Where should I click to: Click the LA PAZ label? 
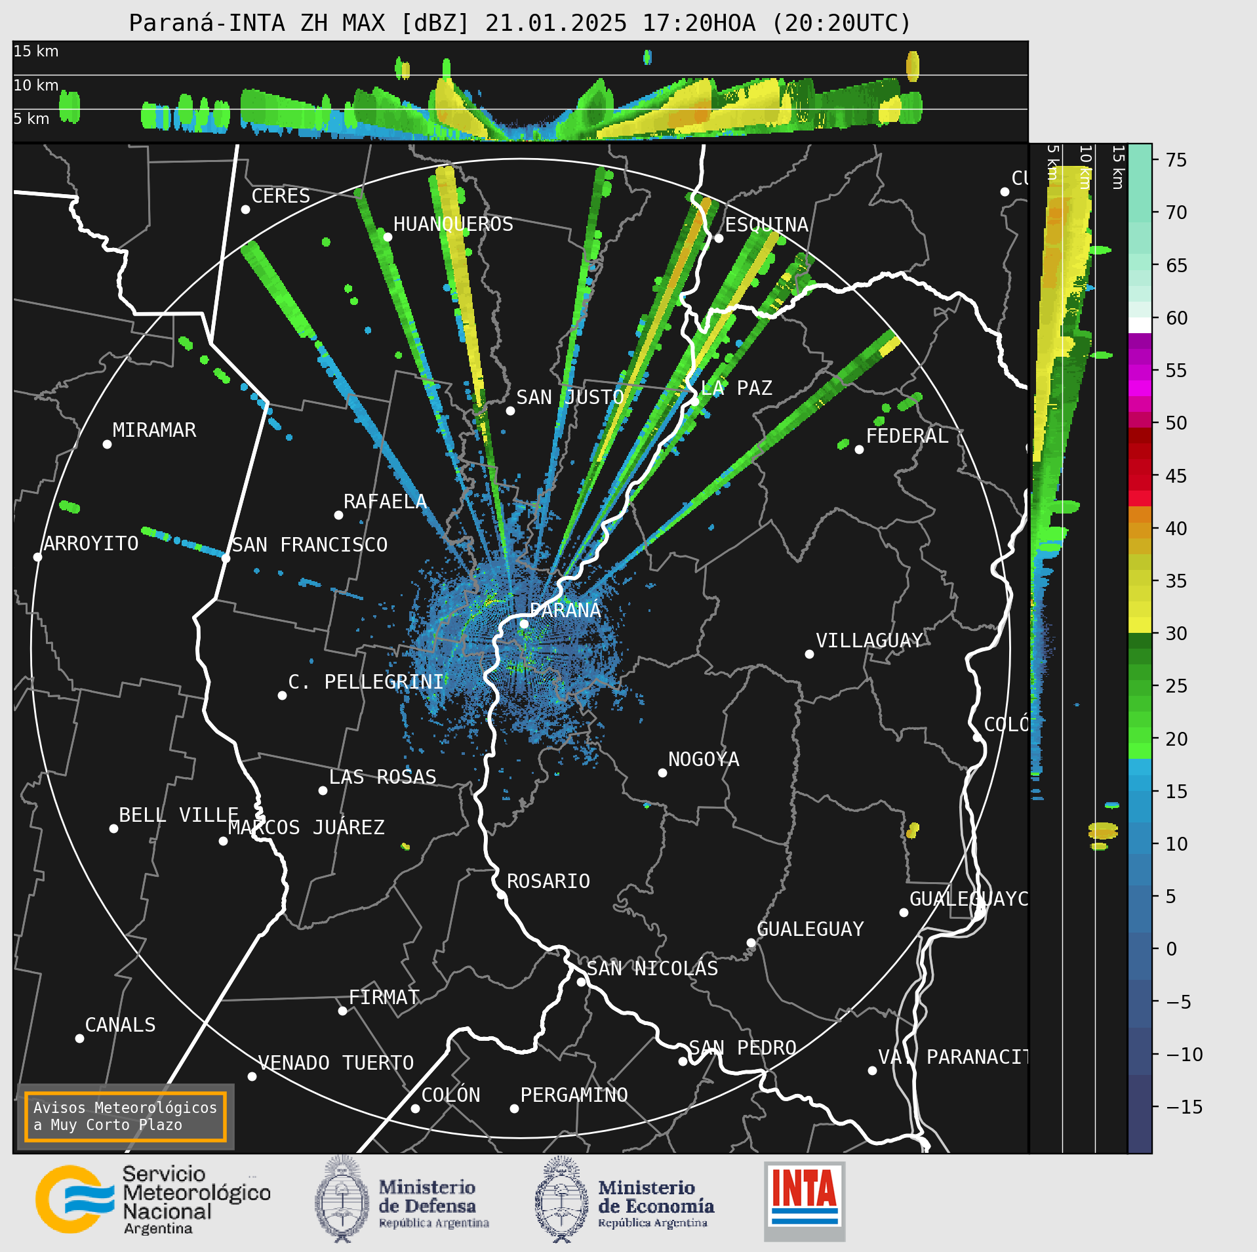click(736, 388)
